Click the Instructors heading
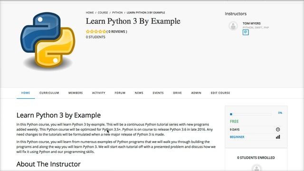This screenshot has height=171, width=304. coord(236,14)
